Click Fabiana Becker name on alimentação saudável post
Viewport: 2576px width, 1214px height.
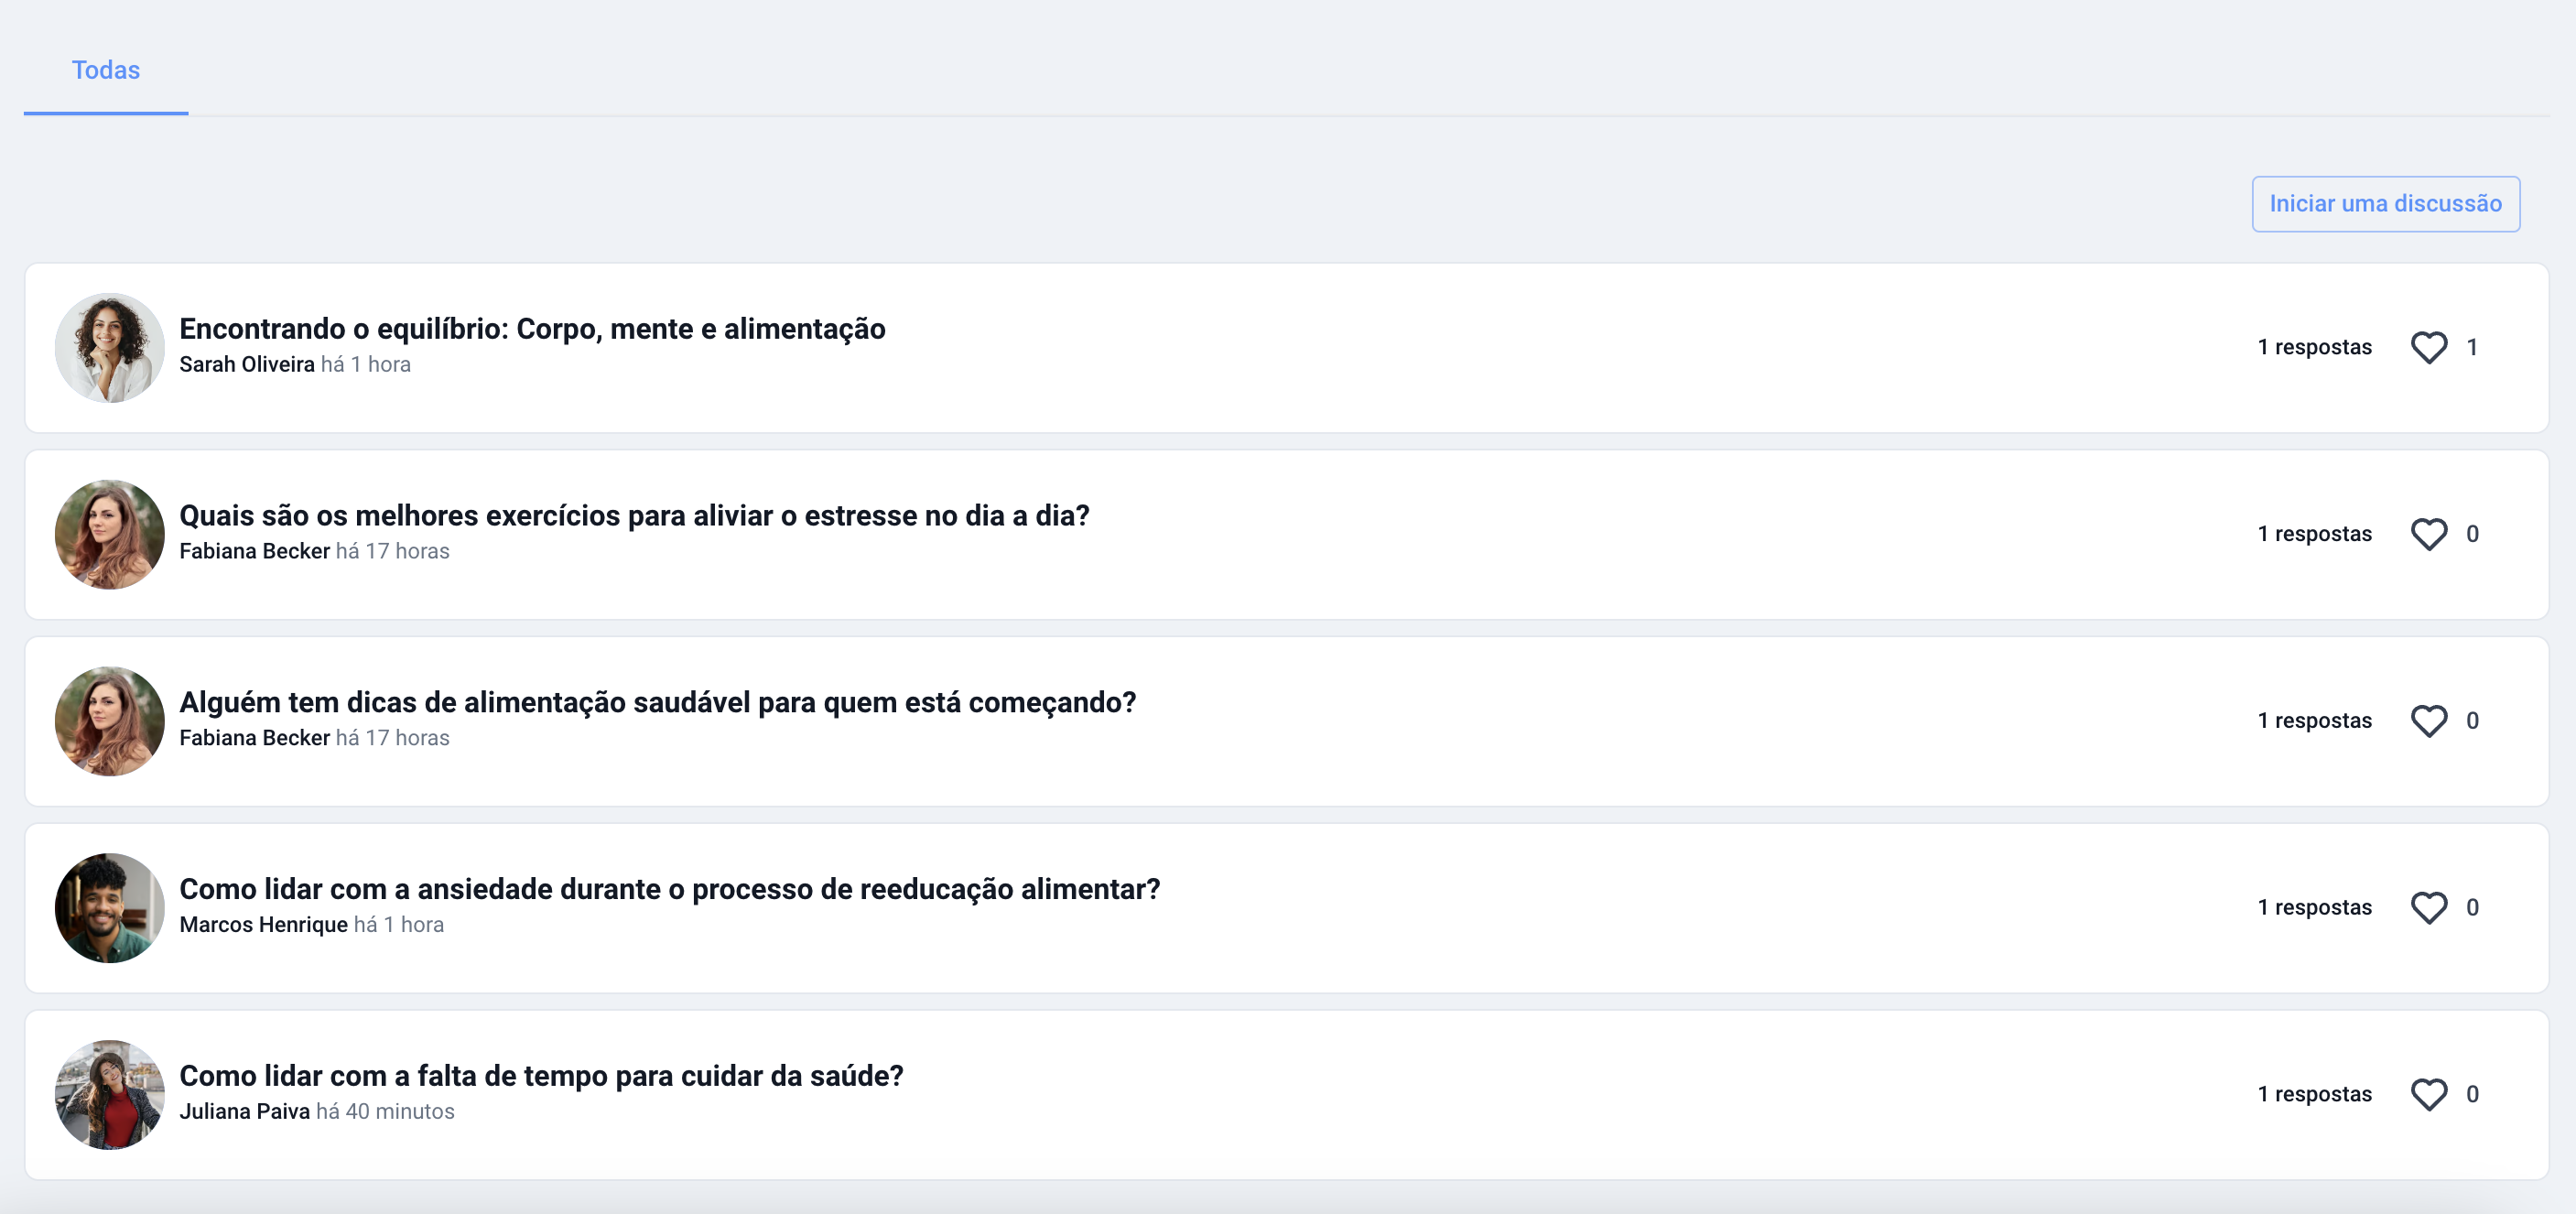254,738
